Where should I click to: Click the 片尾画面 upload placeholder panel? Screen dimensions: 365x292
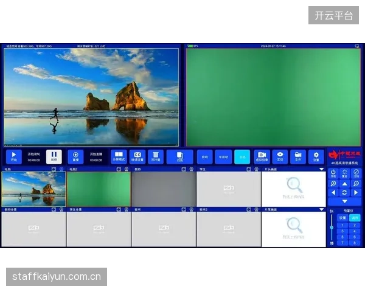tap(294, 229)
